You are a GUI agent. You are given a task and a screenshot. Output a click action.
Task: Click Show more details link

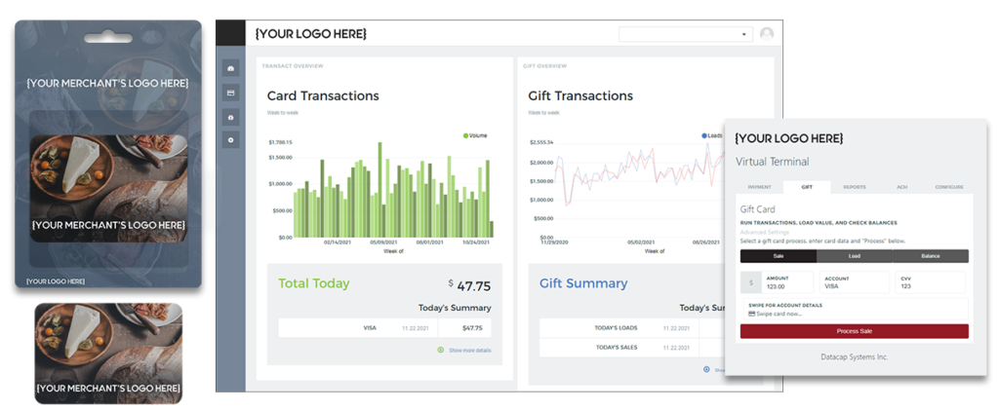470,351
